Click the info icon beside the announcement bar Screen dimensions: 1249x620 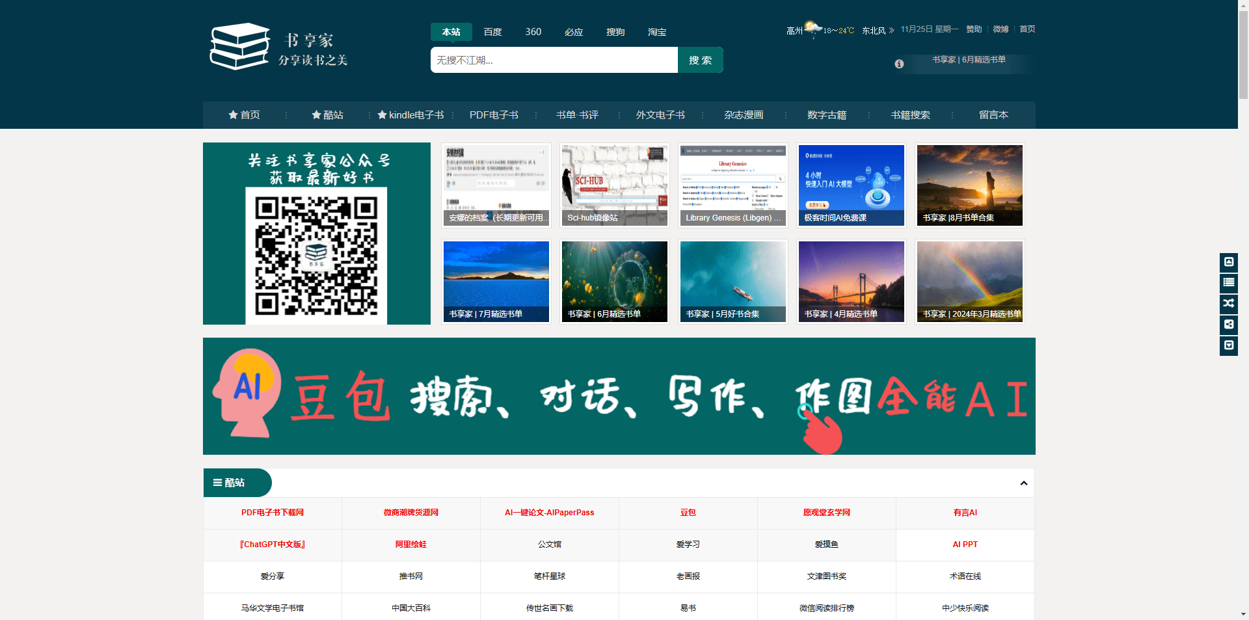click(900, 64)
